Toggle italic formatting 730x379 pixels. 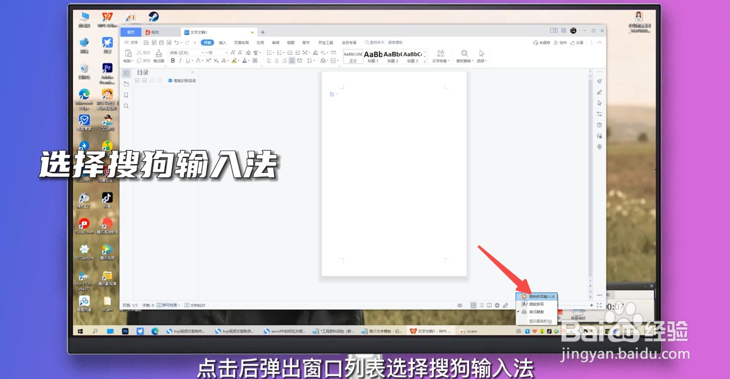[180, 61]
